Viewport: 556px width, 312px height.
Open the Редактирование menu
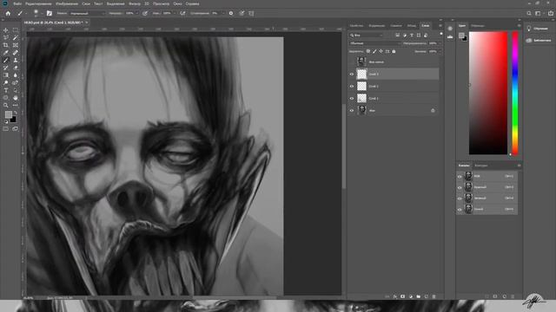tap(38, 3)
